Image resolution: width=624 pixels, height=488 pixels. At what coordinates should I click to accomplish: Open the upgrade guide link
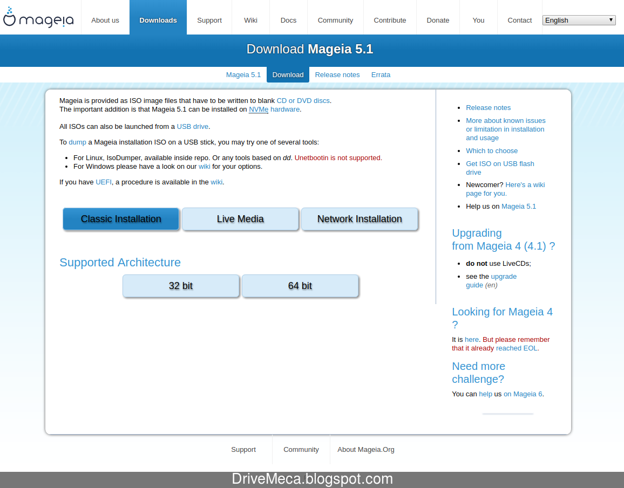pos(491,280)
